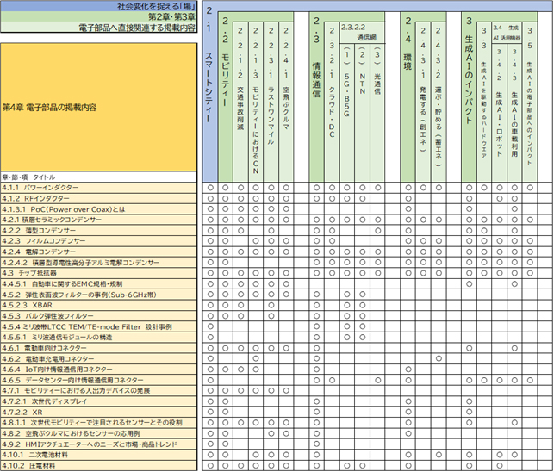Select column 2.2.1.2 交通事故削減
554x472 pixels.
tap(240, 102)
